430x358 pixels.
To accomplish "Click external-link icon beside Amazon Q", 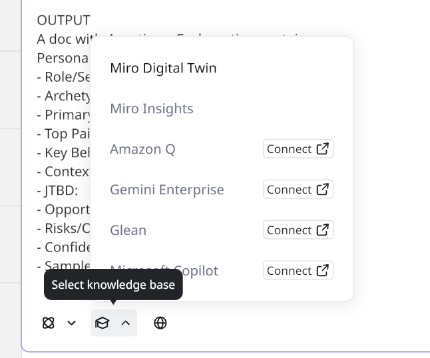I will (323, 149).
